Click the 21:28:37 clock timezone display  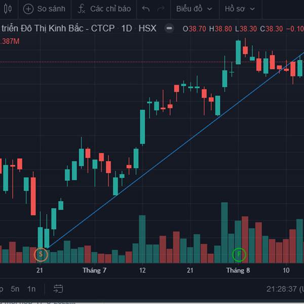285,289
